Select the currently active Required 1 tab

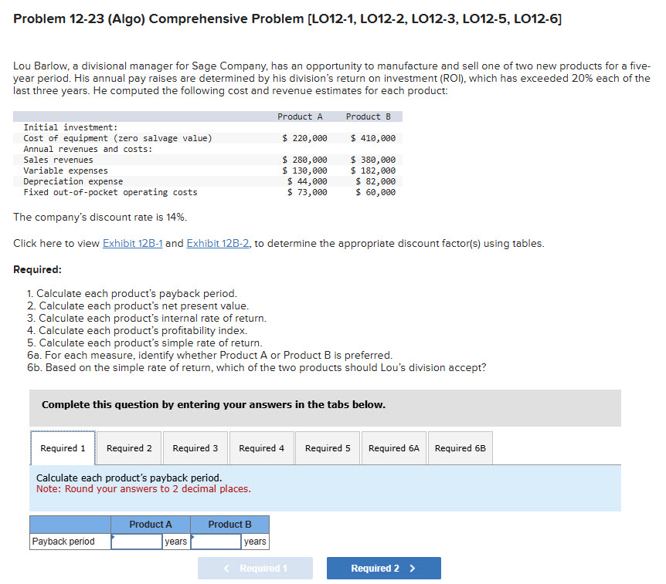click(x=63, y=447)
